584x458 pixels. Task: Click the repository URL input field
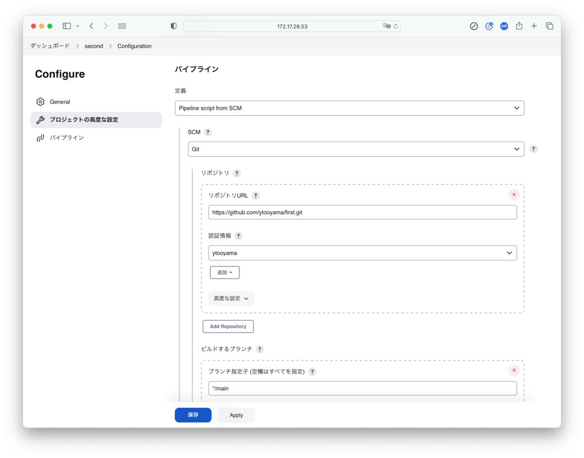(363, 213)
